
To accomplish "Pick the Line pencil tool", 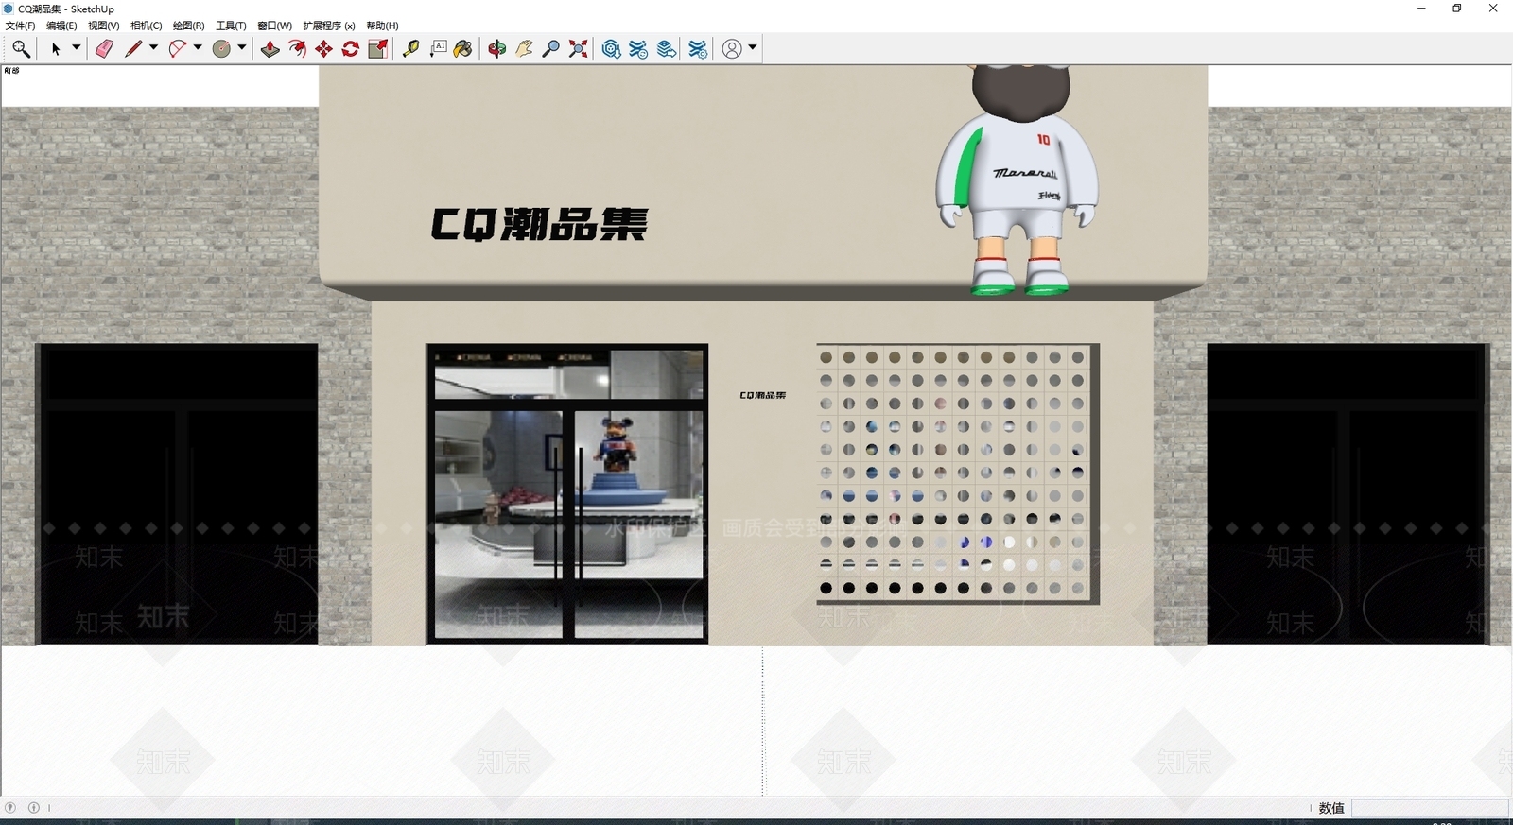I will click(x=133, y=49).
